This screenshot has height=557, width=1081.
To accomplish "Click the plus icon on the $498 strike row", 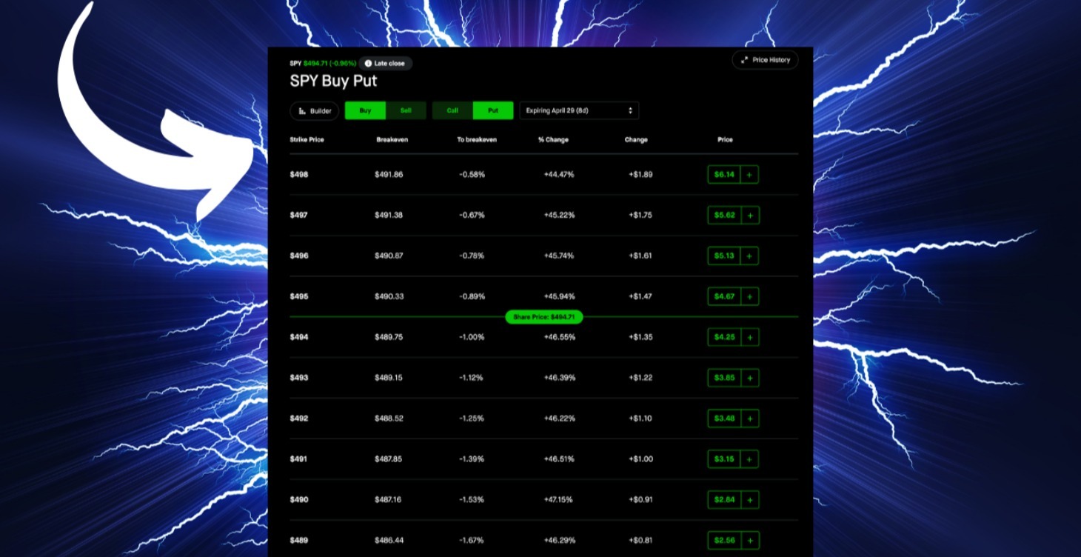I will (749, 174).
